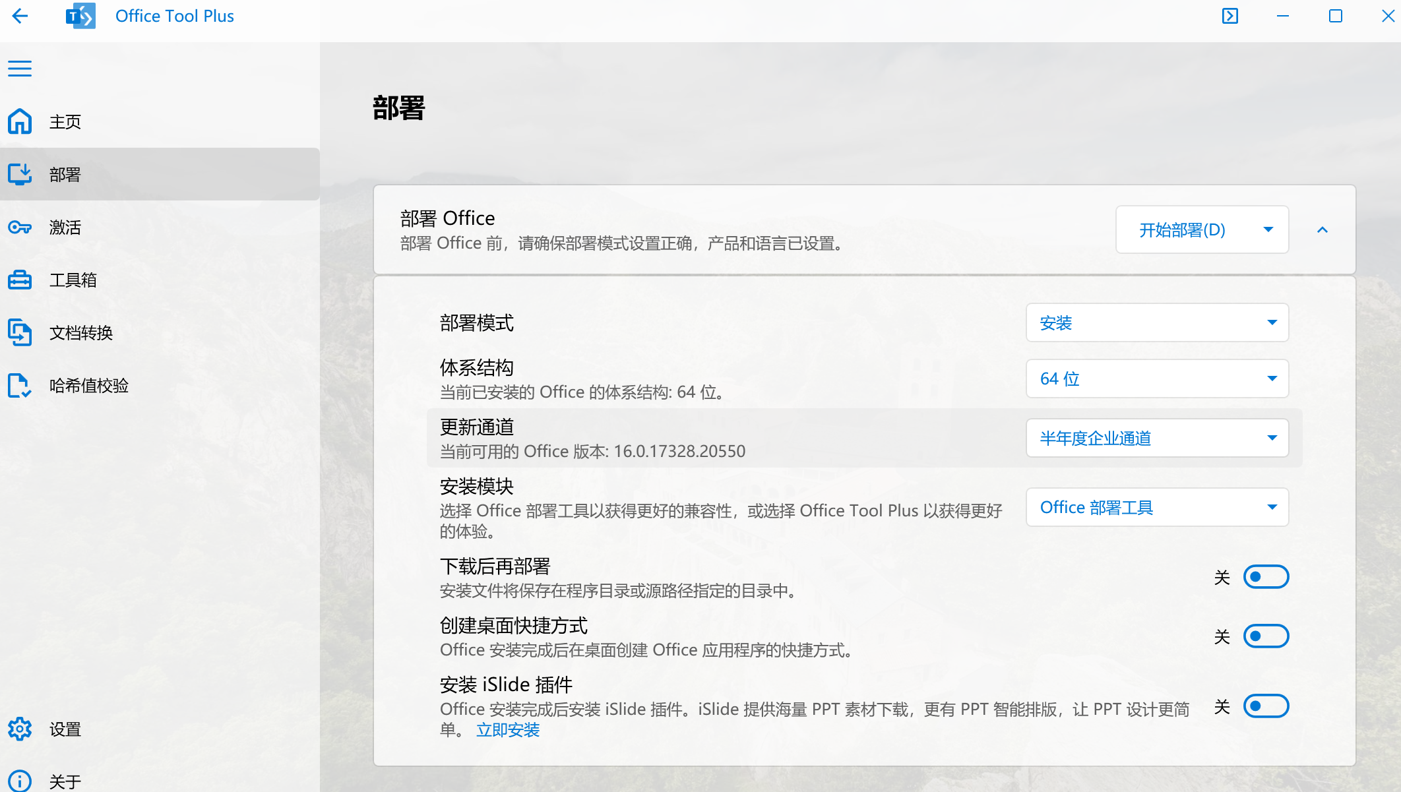The width and height of the screenshot is (1401, 792).
Task: Click the settings gear icon
Action: pyautogui.click(x=20, y=729)
